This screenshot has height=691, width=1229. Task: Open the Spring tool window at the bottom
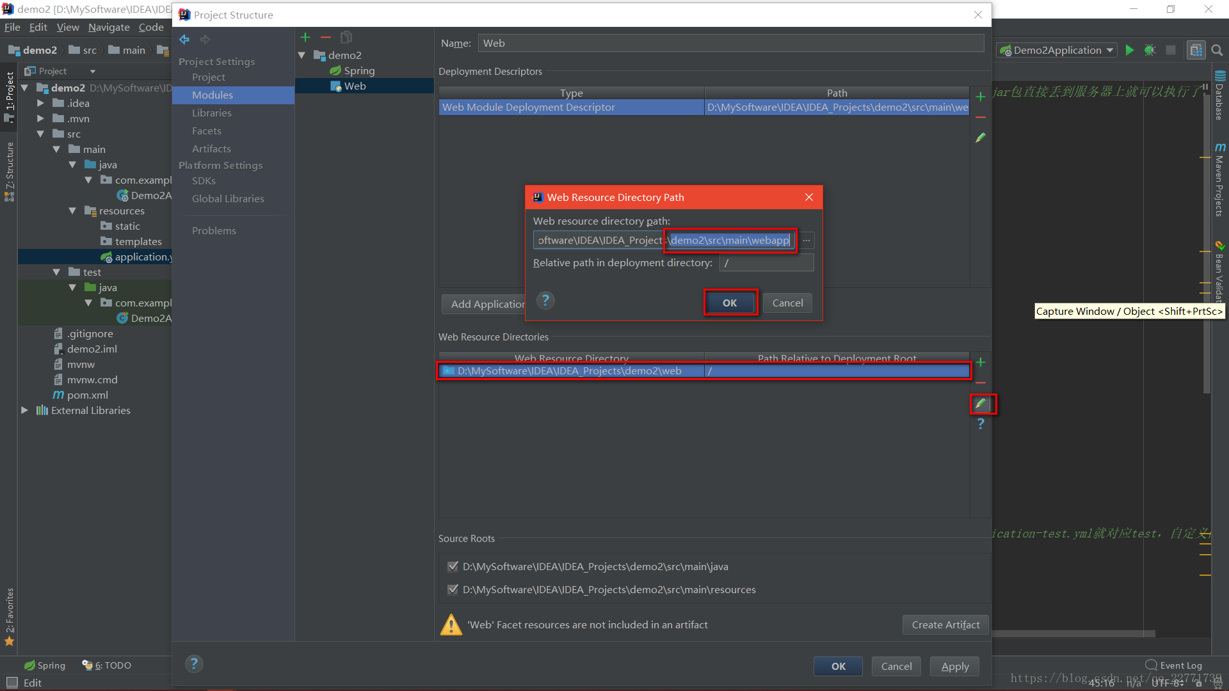[45, 665]
